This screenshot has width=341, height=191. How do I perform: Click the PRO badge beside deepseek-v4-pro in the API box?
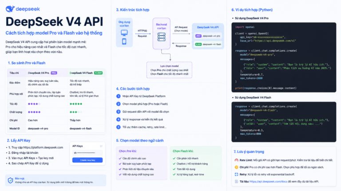click(x=198, y=36)
